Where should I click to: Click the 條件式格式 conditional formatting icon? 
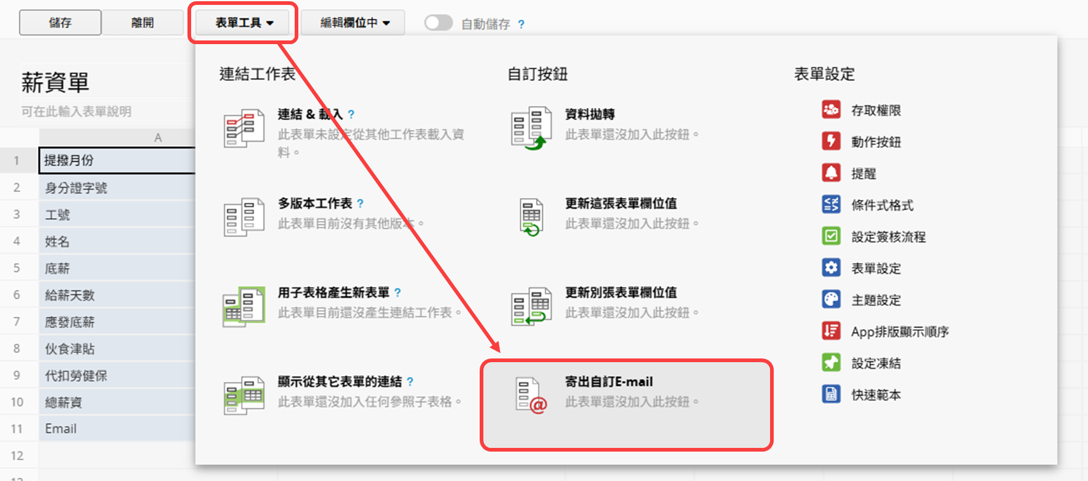tap(831, 205)
